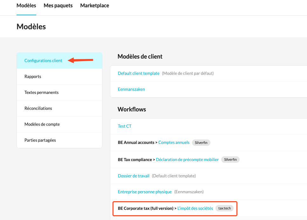Open the Mes paquets tab
The height and width of the screenshot is (220, 307).
(58, 6)
